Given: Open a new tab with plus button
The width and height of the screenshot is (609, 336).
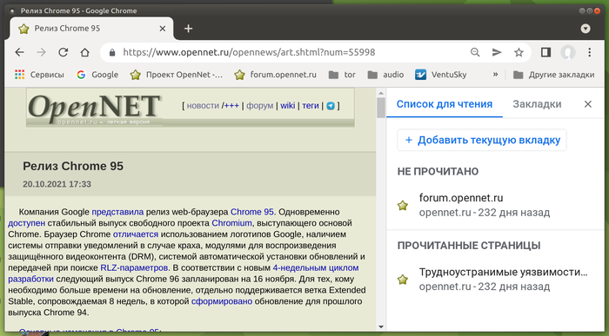Looking at the screenshot, I should (x=189, y=29).
